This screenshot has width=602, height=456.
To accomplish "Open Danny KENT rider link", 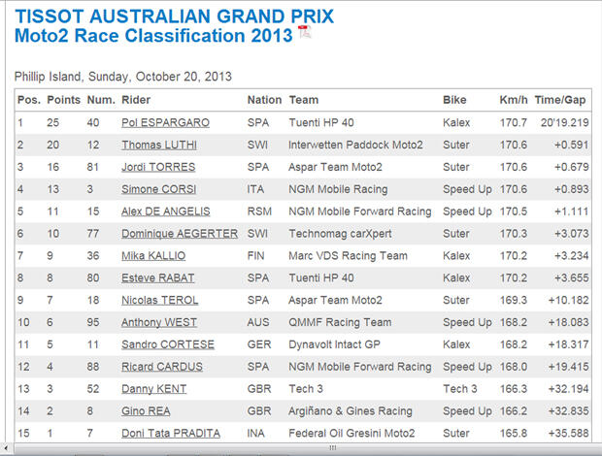I will click(x=153, y=389).
